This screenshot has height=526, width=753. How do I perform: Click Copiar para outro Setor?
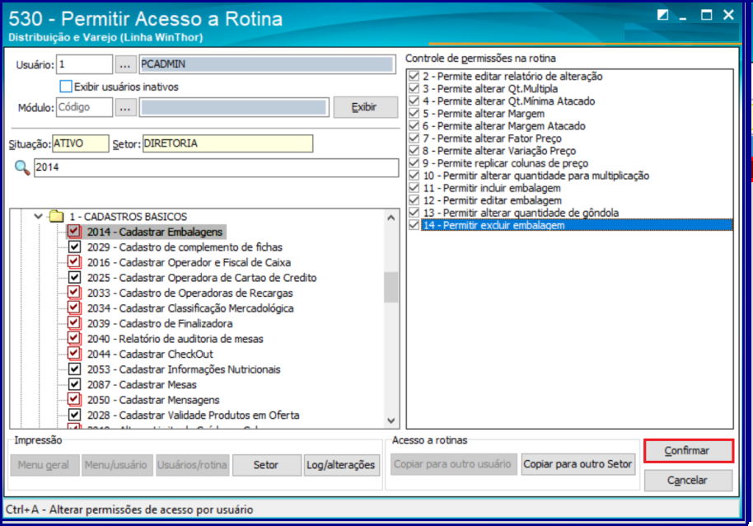[x=578, y=464]
